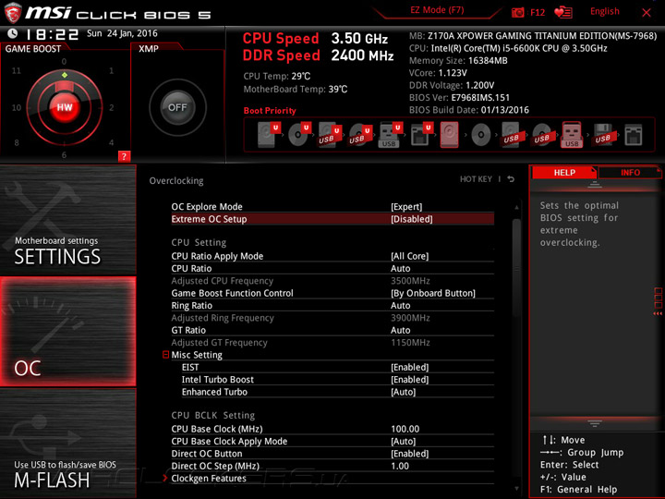Toggle Intel Turbo Boost Enabled value
Image resolution: width=665 pixels, height=499 pixels.
[410, 380]
